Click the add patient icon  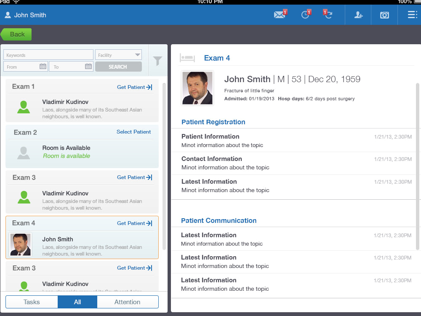[x=358, y=15]
